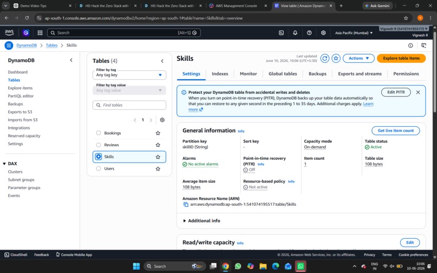Click Explore table items button

401,58
